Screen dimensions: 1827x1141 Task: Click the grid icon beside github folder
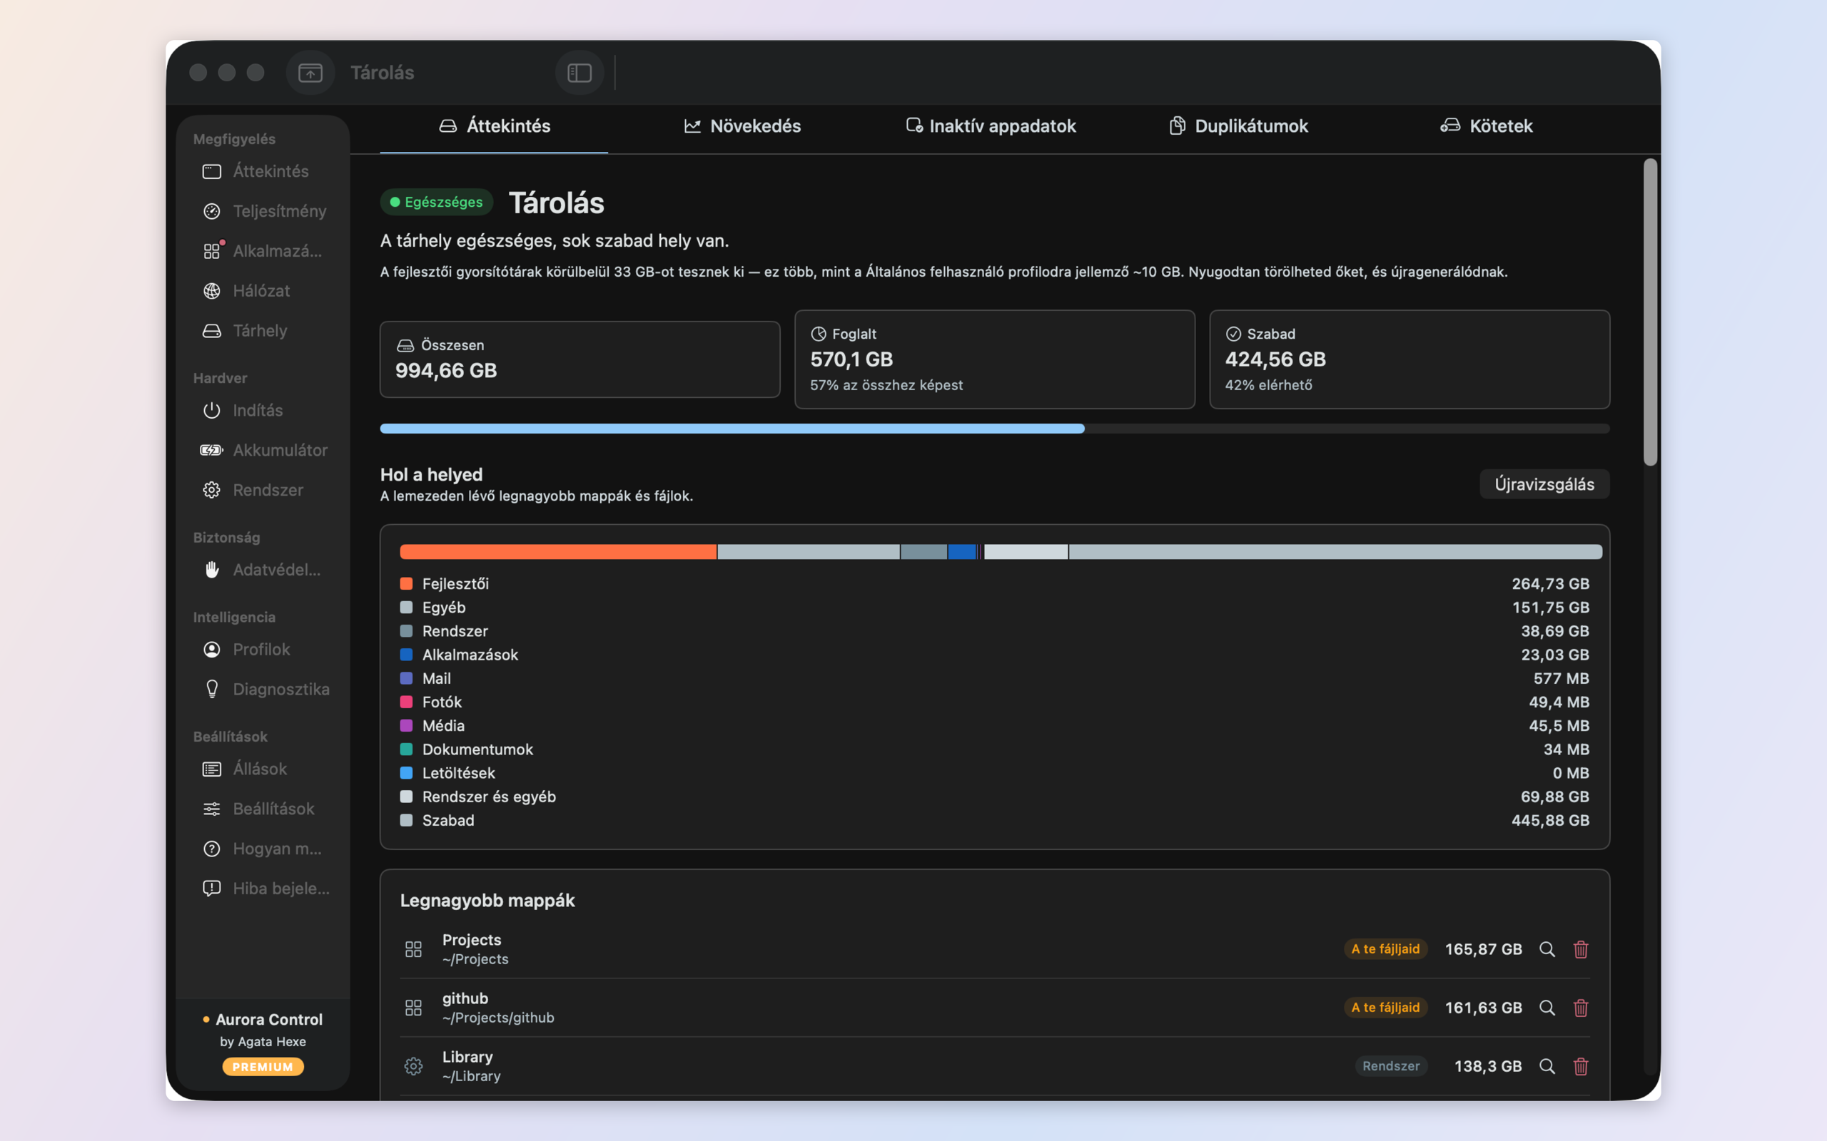tap(413, 1008)
